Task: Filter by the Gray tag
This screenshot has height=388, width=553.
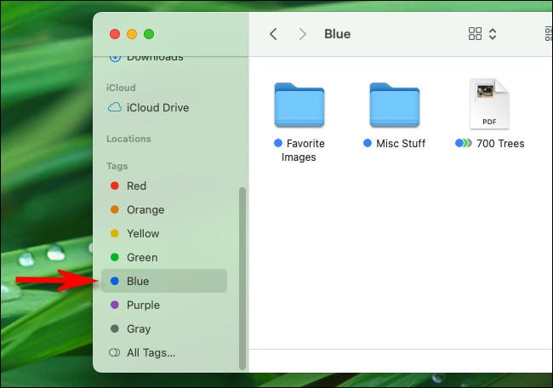Action: [x=138, y=328]
